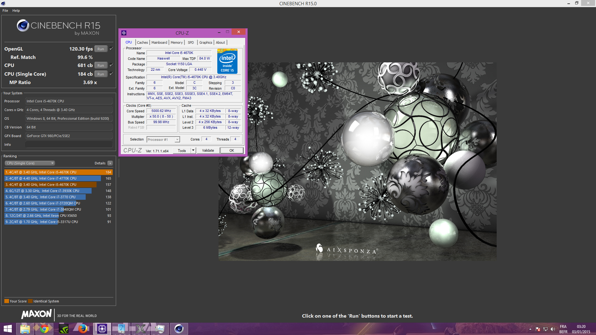Open the NVIDIA app in the taskbar
The width and height of the screenshot is (596, 335).
(64, 329)
